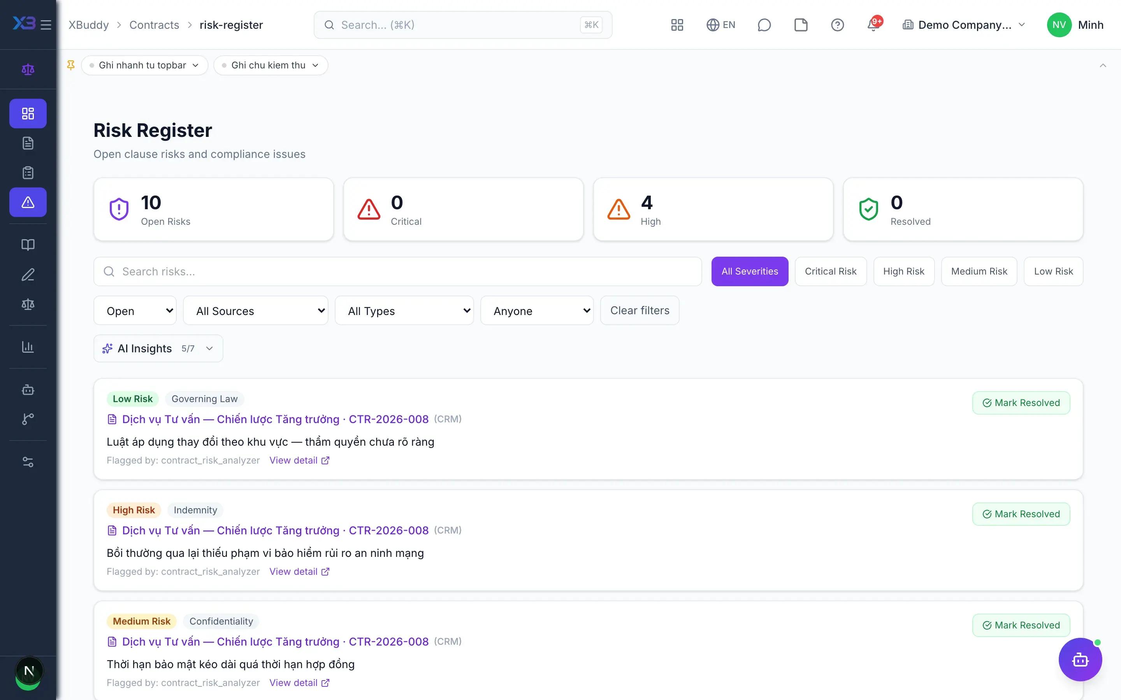Click the Search risks input field
1121x700 pixels.
(397, 271)
